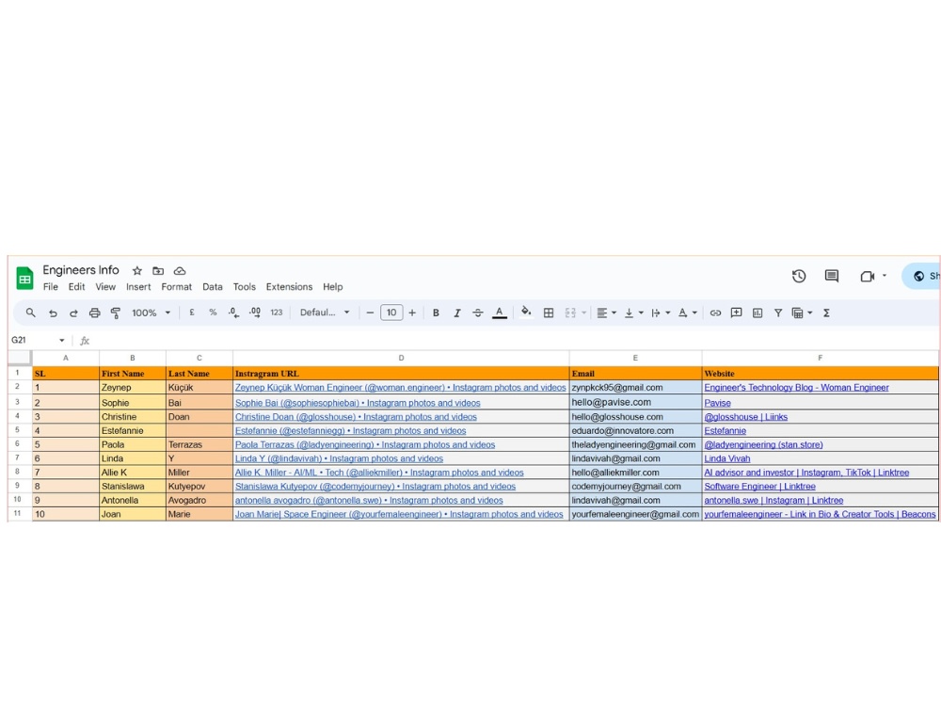Toggle strikethrough formatting
This screenshot has width=941, height=706.
[x=478, y=313]
